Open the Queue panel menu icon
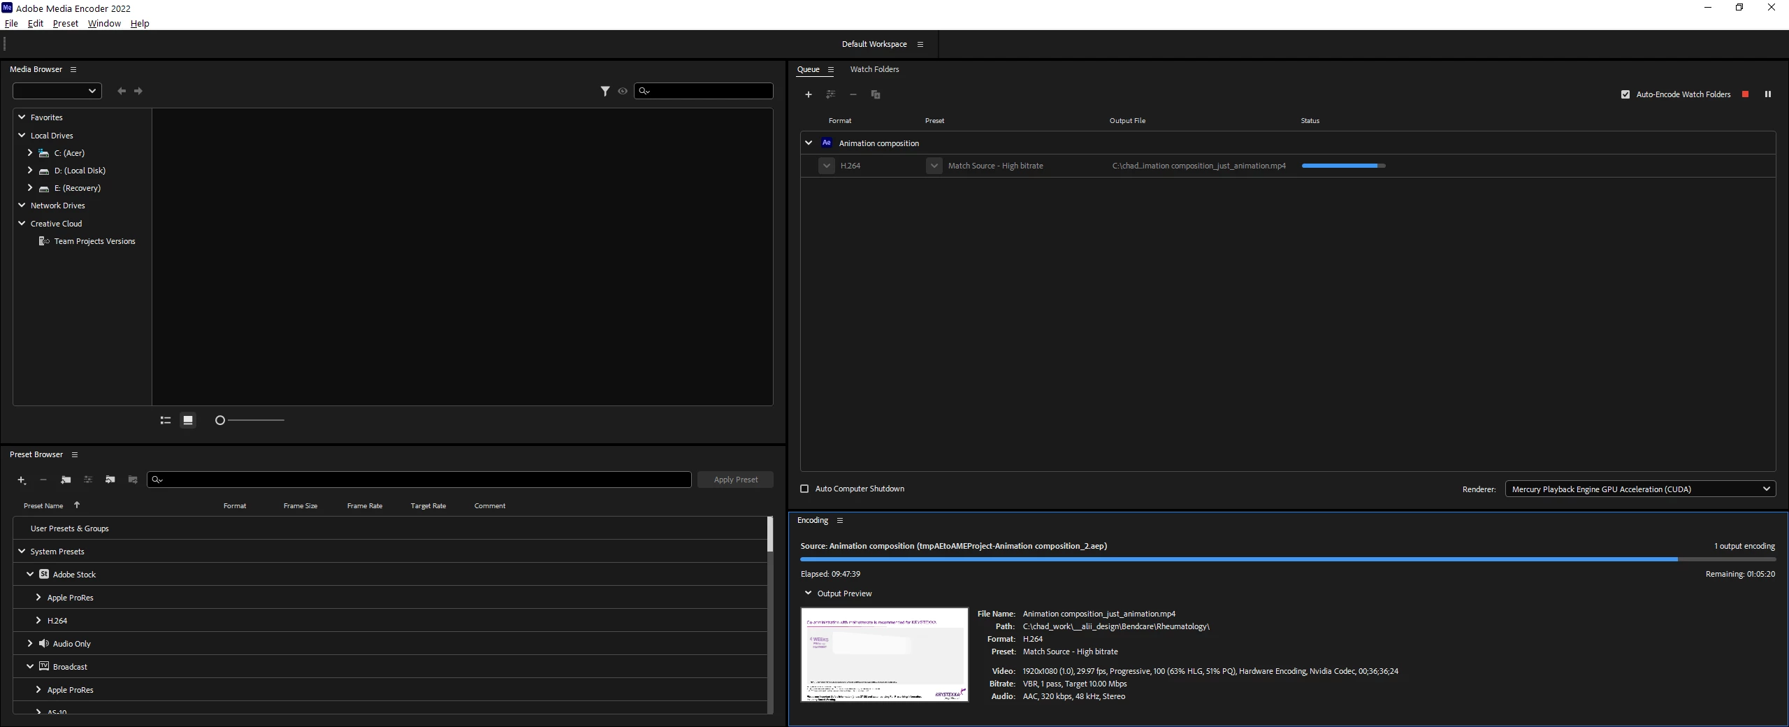Viewport: 1789px width, 727px height. [831, 70]
